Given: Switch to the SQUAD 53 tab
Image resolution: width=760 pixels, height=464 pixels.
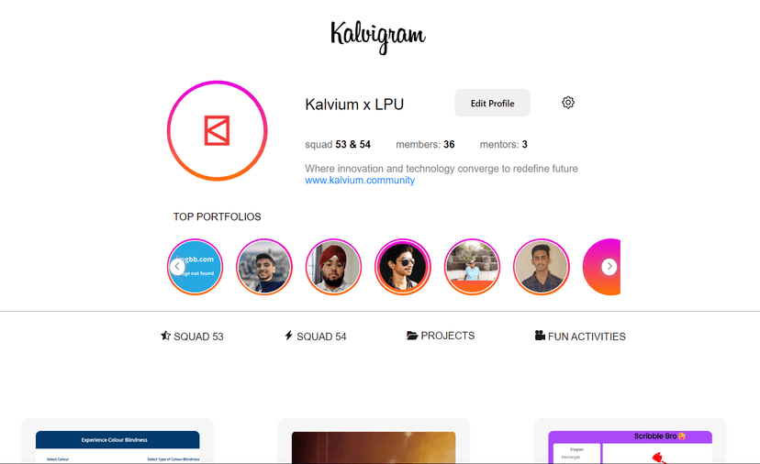Looking at the screenshot, I should [x=193, y=337].
